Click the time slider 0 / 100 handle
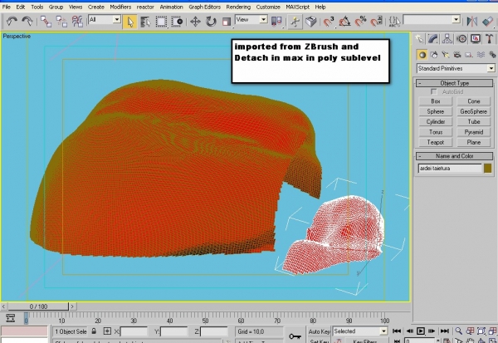 38,306
